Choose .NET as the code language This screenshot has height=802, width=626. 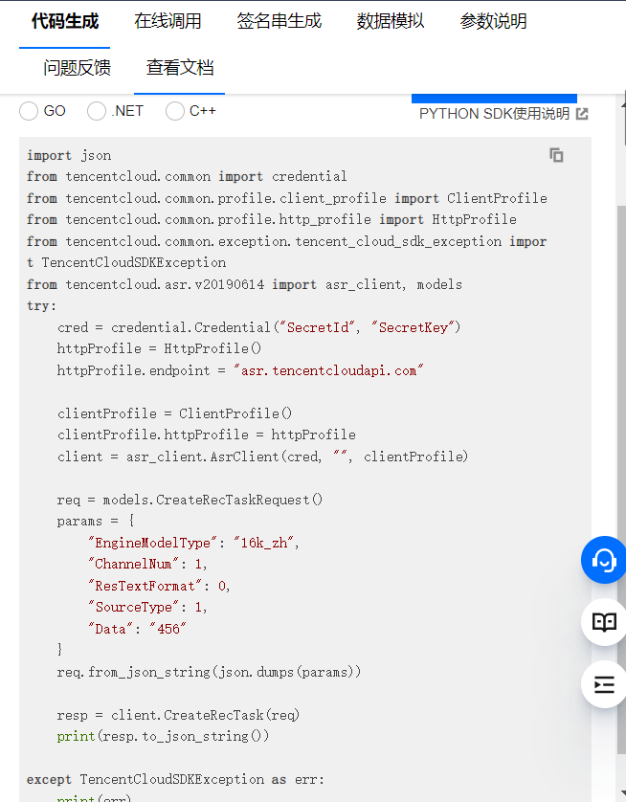coord(96,111)
